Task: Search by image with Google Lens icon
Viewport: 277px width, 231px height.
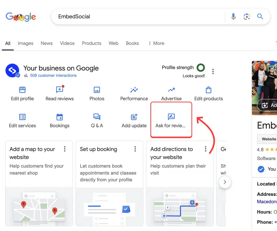Action: 247,17
